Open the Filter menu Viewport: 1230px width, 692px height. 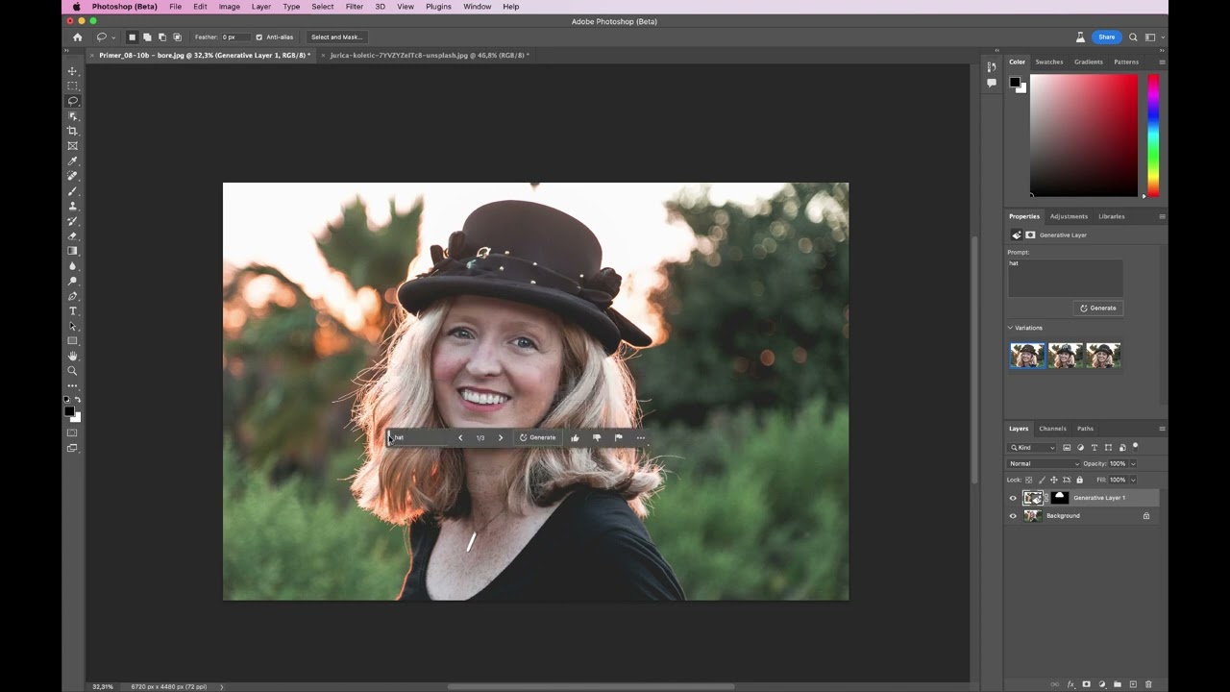click(x=355, y=7)
